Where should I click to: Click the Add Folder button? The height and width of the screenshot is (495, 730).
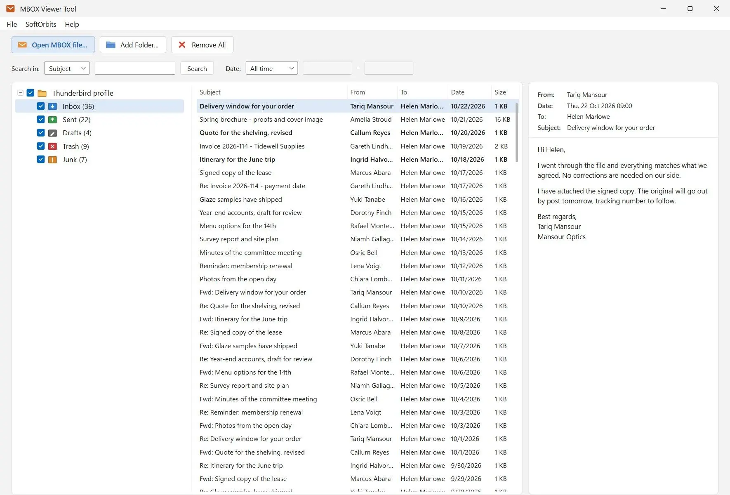[133, 45]
